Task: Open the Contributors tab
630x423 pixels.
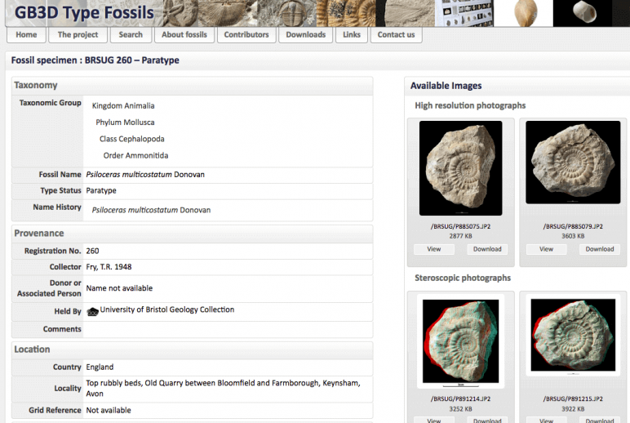Action: point(246,34)
